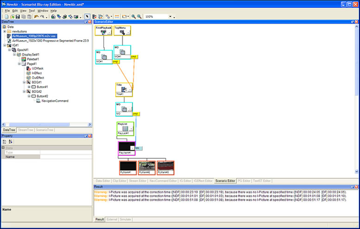The height and width of the screenshot is (229, 360).
Task: Click the Categorized sort icon in Property panel
Action: [5, 142]
